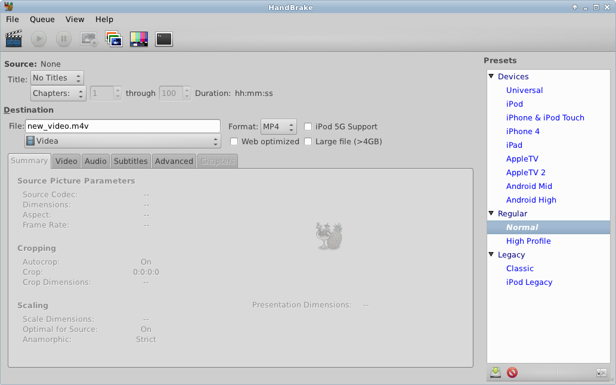
Task: Click the Anamorphic value 'Strict'
Action: [146, 340]
